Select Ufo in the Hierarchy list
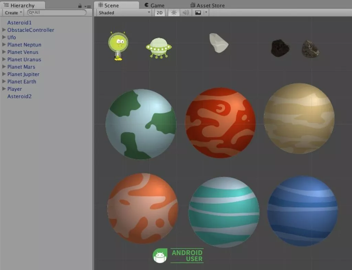This screenshot has height=270, width=352. click(11, 37)
